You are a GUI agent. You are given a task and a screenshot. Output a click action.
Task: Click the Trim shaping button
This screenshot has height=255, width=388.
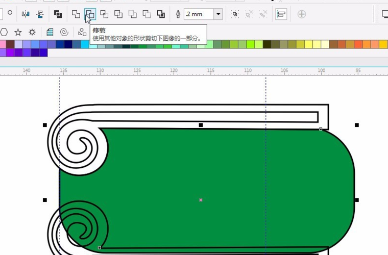(x=90, y=14)
